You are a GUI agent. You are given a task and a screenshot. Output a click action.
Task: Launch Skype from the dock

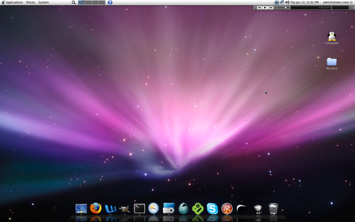pos(212,208)
